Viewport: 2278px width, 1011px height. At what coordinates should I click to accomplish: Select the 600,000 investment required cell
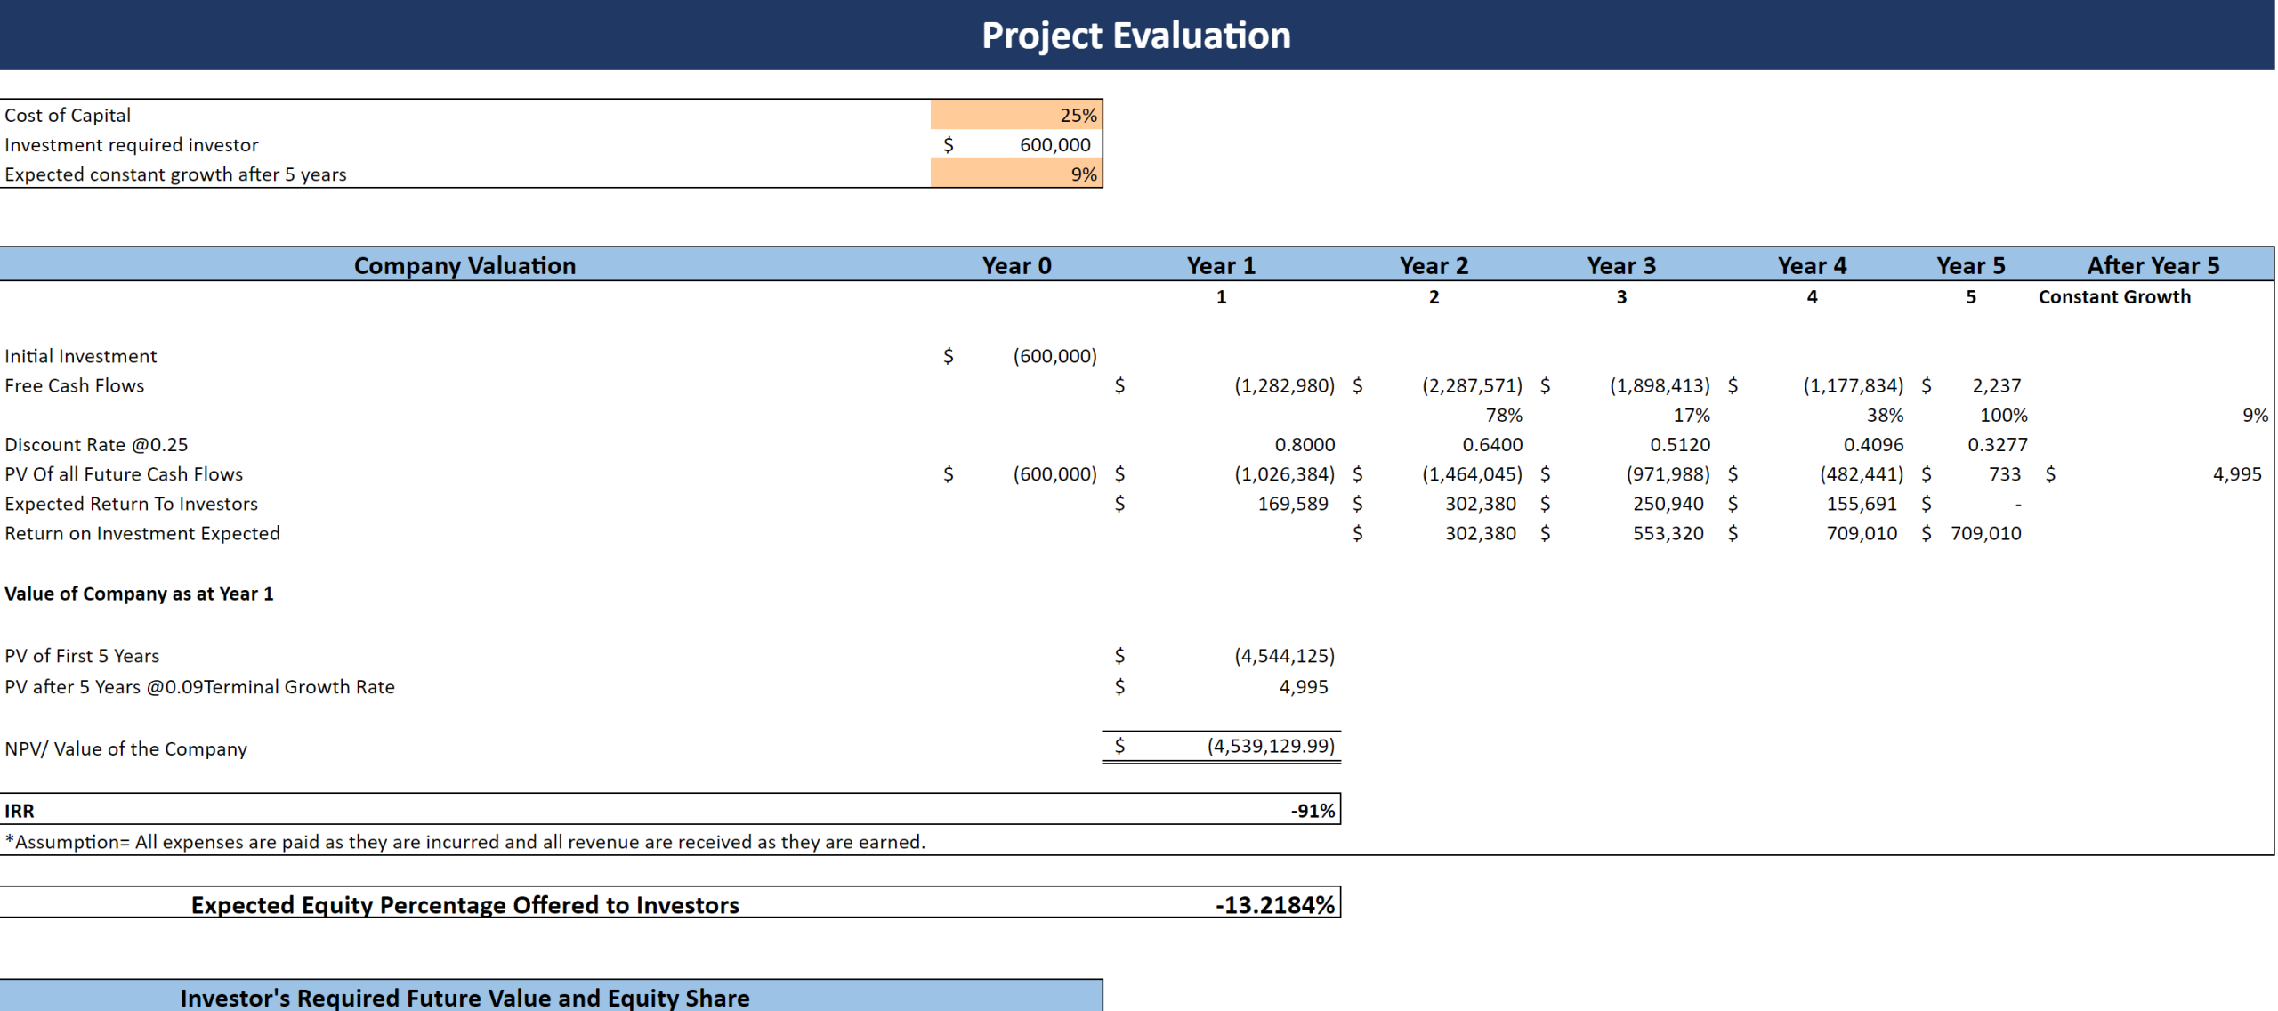click(1054, 145)
